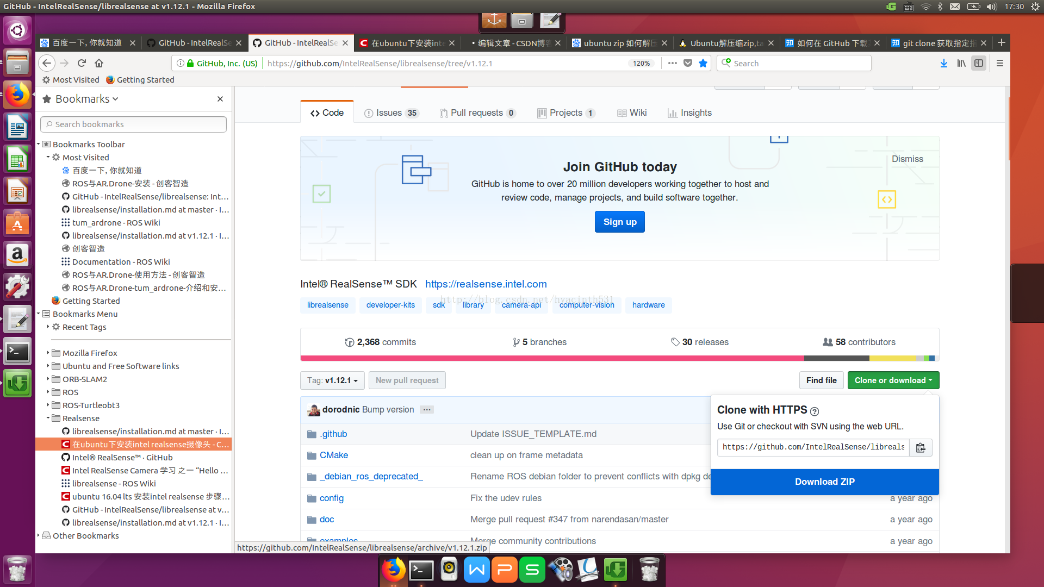The height and width of the screenshot is (587, 1044).
Task: Open the CMake folder link
Action: pos(333,455)
